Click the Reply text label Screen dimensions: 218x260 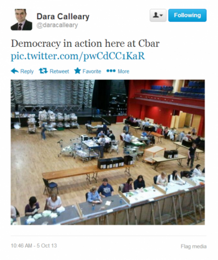27,71
